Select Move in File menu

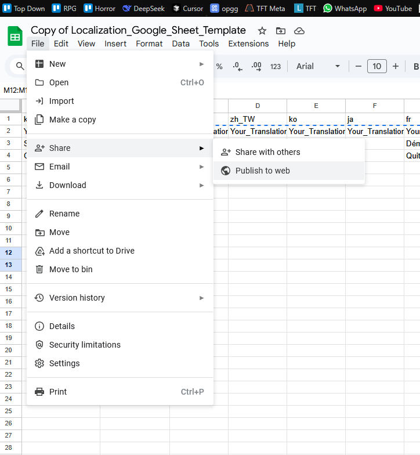click(x=120, y=232)
